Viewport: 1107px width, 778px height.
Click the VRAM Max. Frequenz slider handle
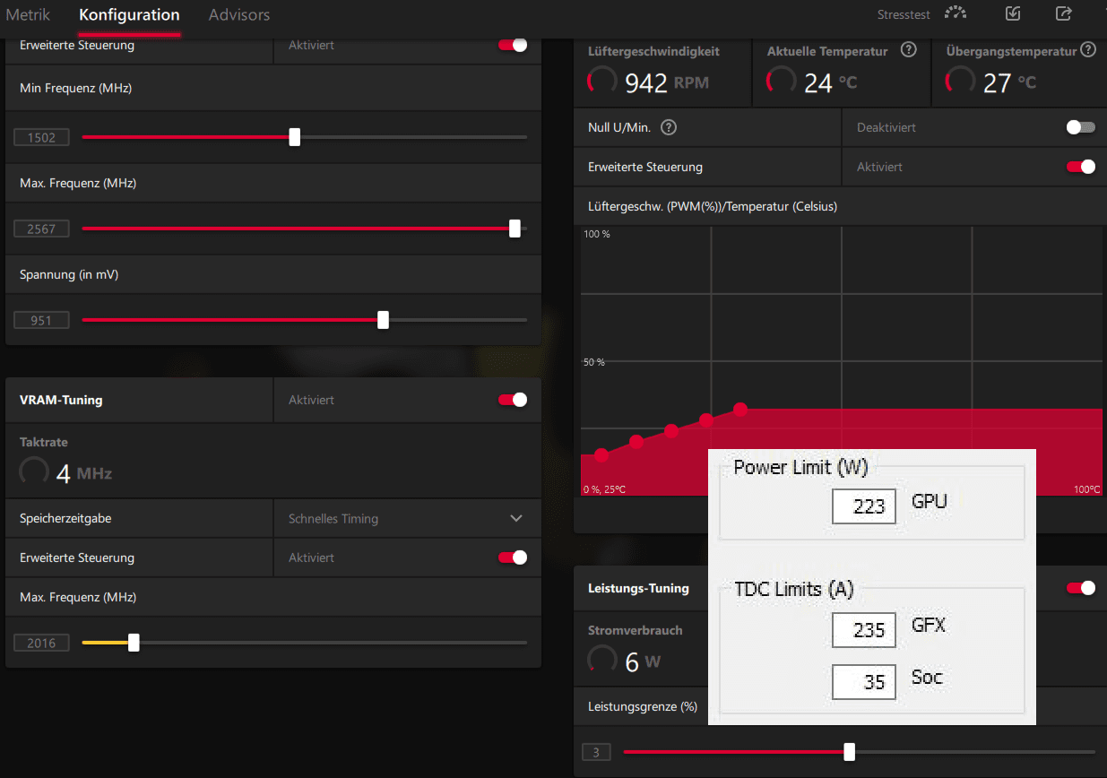[x=134, y=643]
